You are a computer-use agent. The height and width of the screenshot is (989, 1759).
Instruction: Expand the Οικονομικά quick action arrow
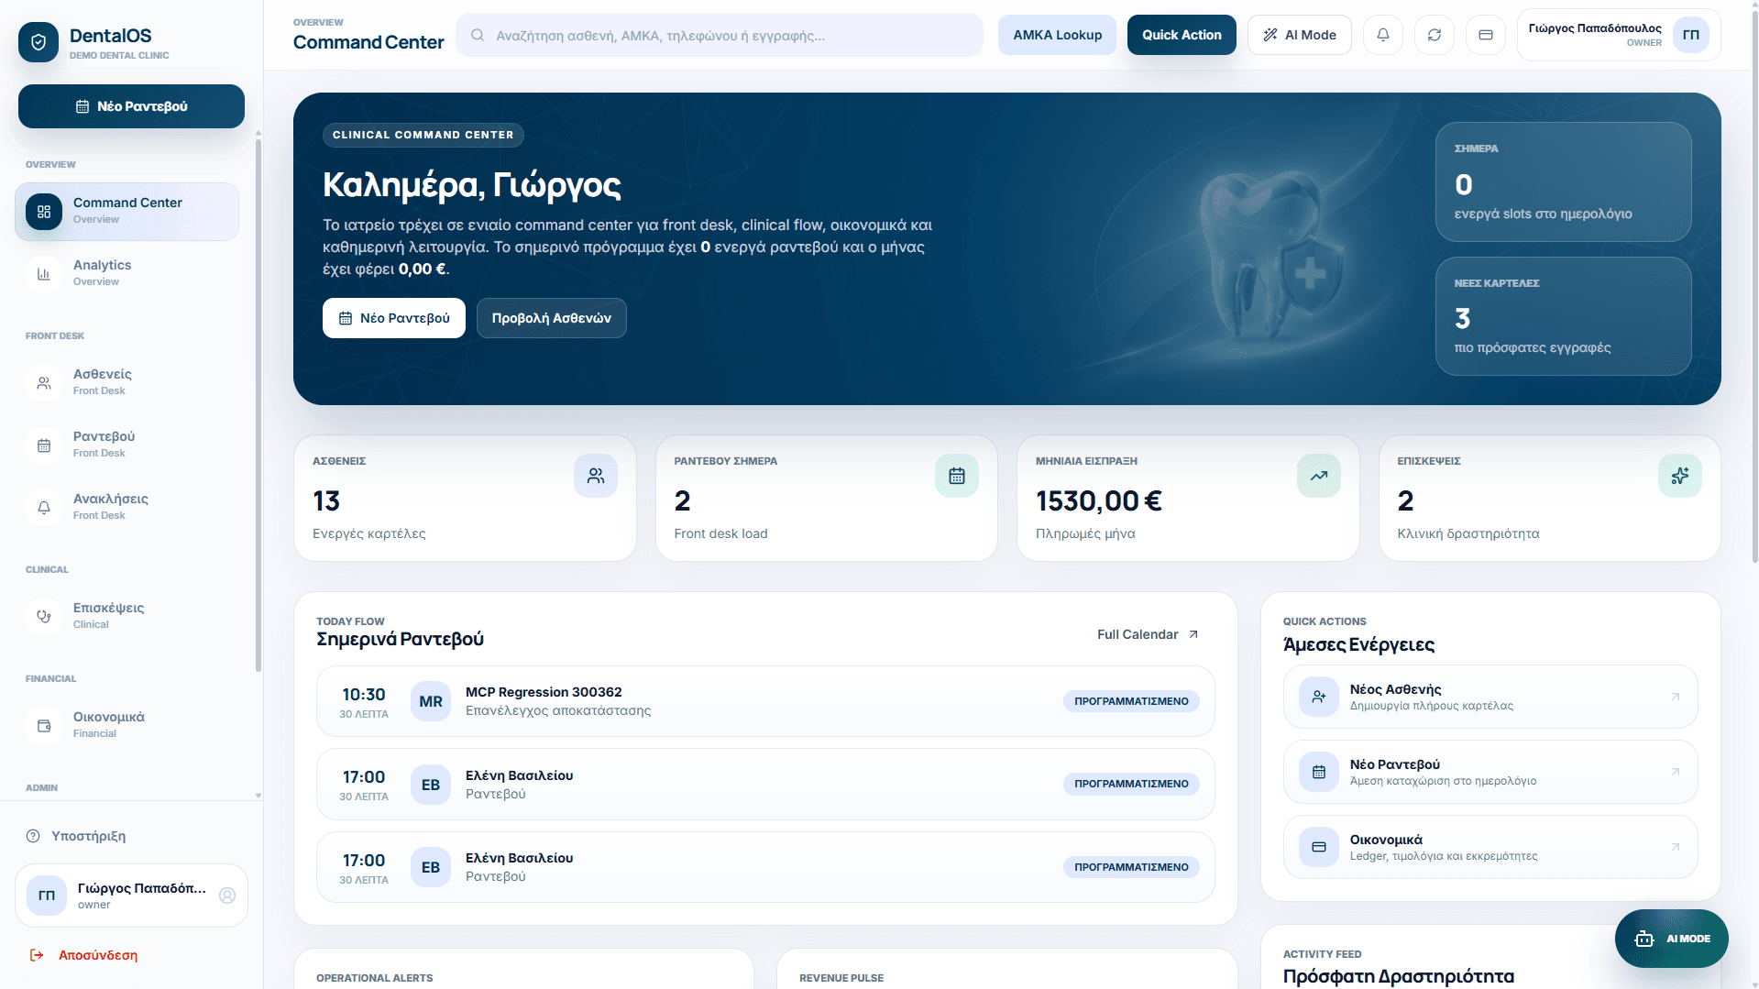coord(1675,847)
